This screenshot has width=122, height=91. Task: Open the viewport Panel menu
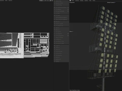pyautogui.click(x=94, y=1)
